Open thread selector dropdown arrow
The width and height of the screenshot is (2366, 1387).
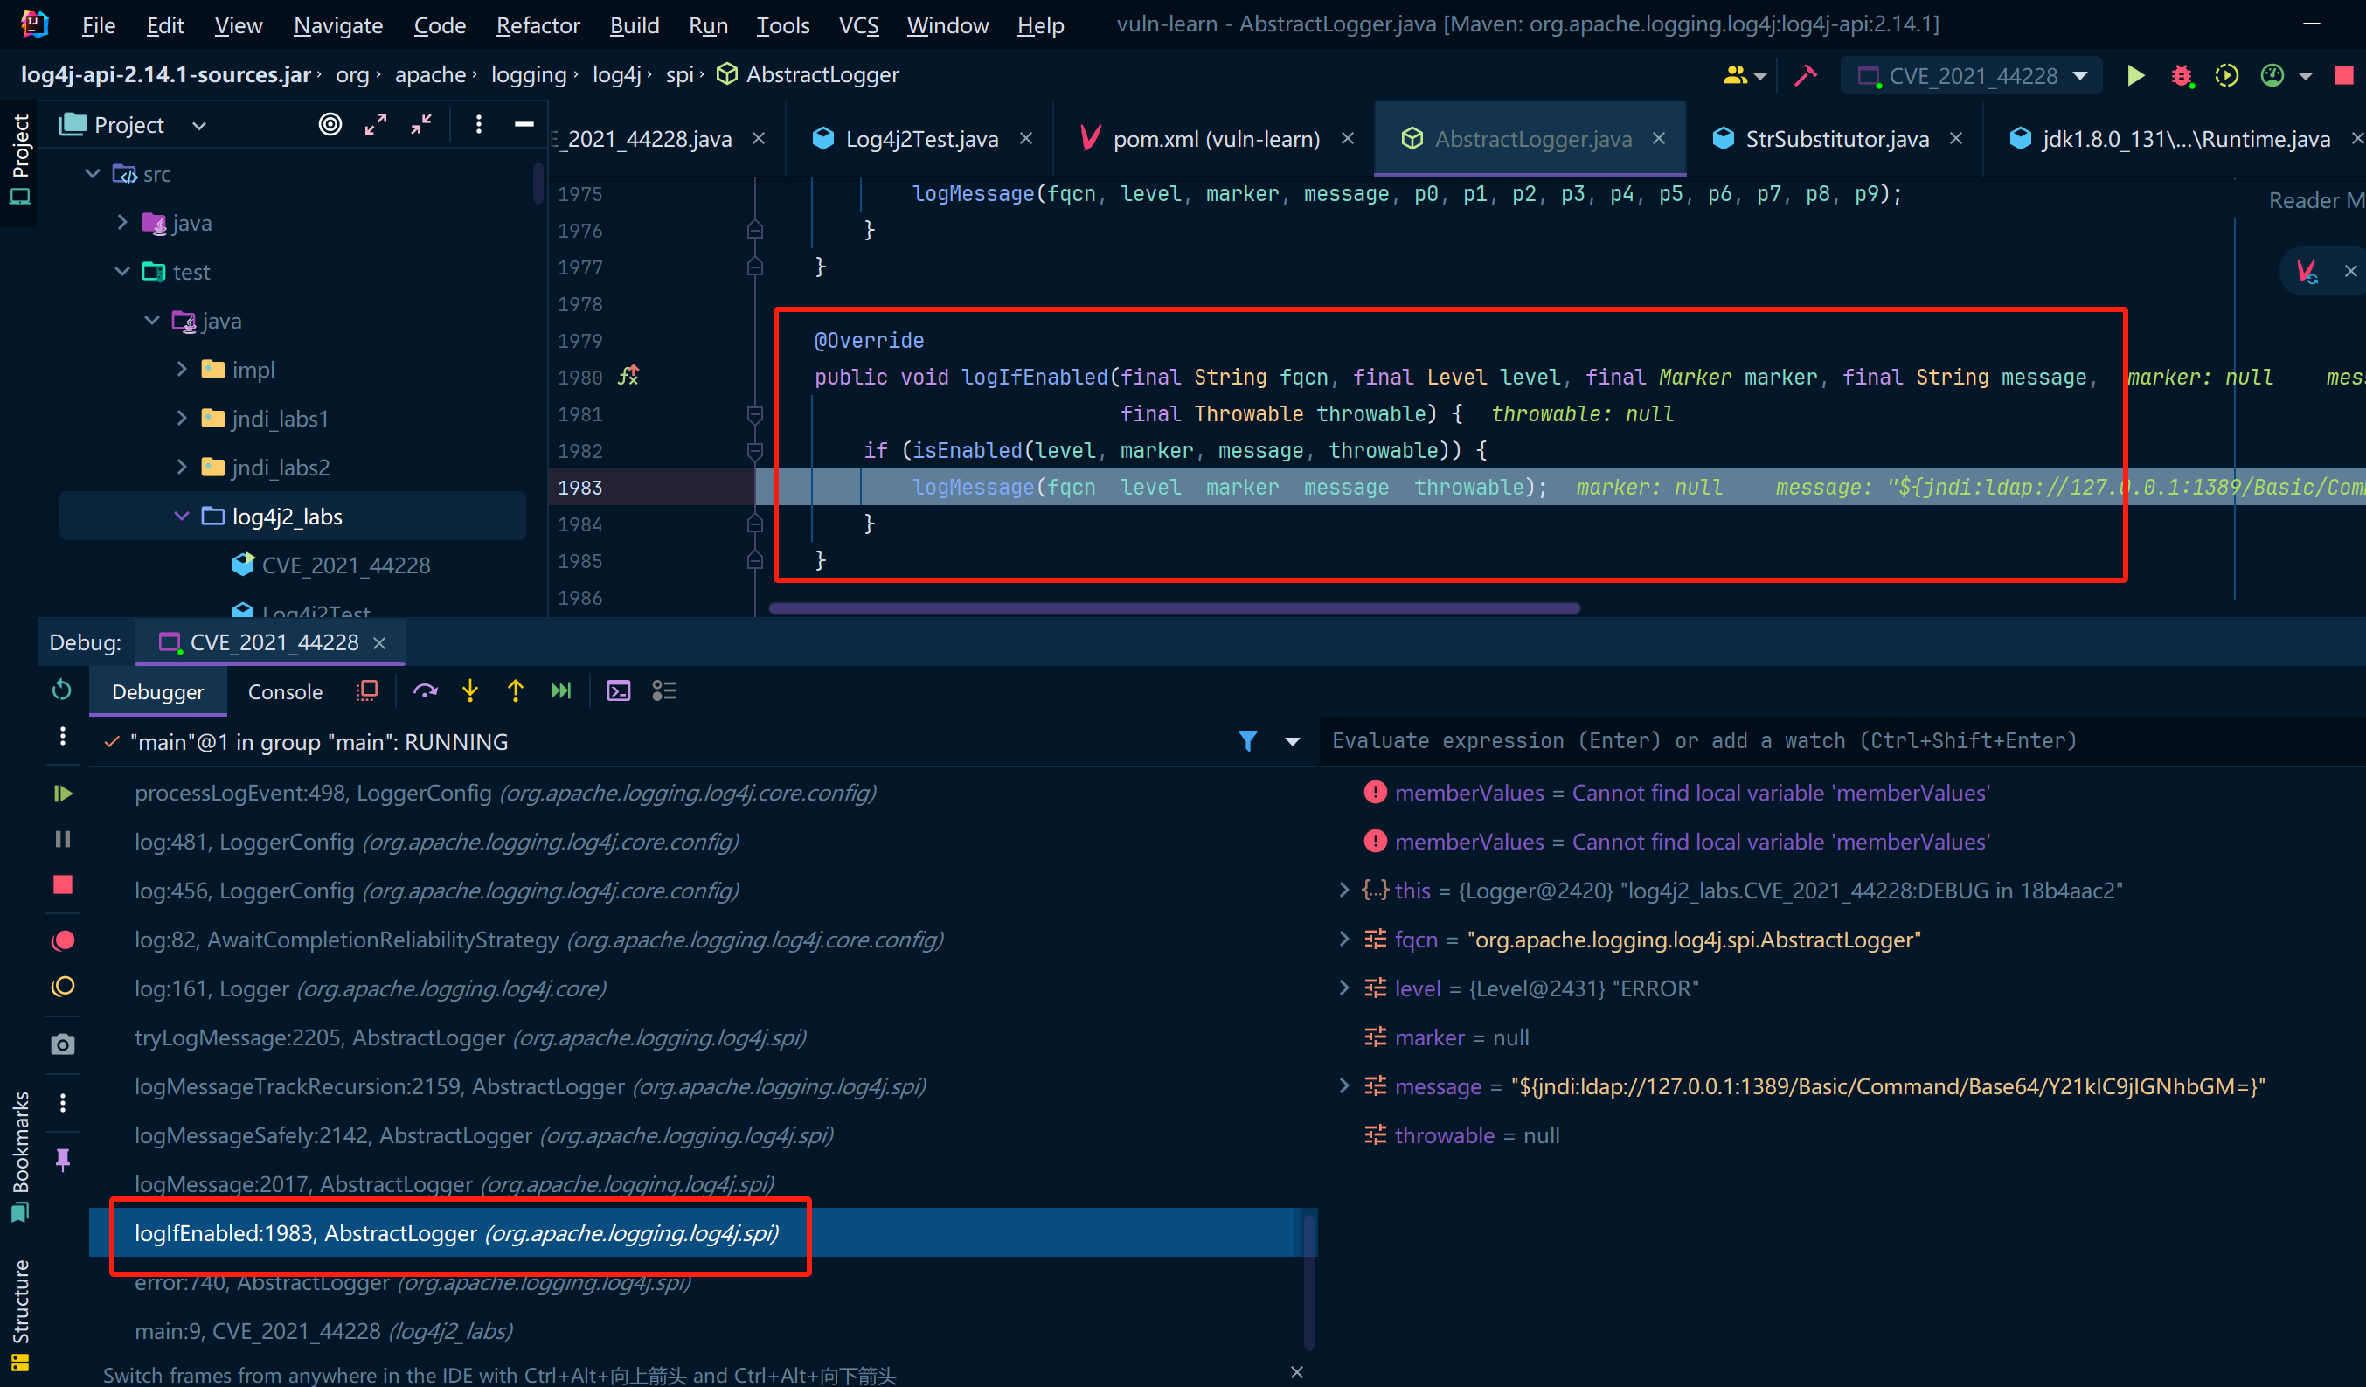tap(1293, 742)
